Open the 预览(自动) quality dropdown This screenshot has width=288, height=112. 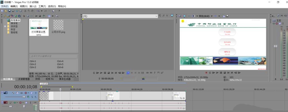212,16
